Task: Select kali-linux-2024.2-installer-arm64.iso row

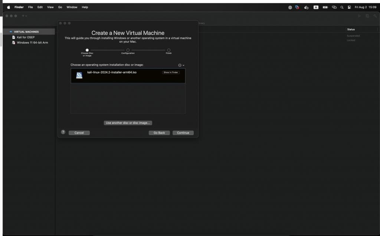Action: tap(128, 76)
